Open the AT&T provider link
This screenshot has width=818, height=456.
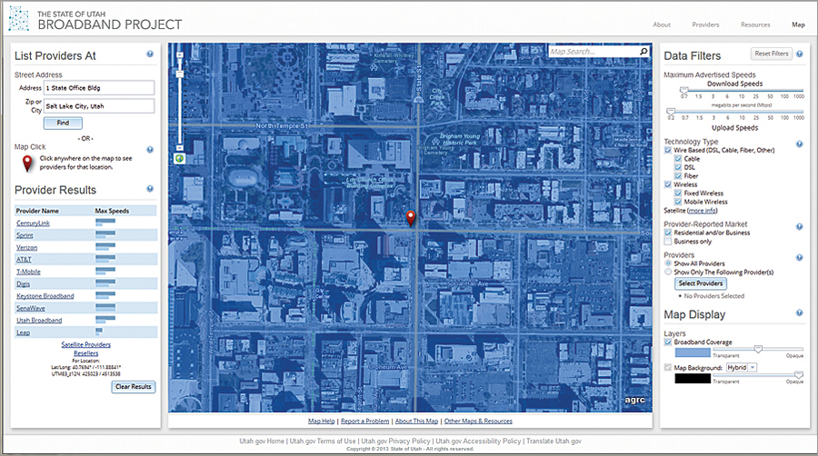pyautogui.click(x=24, y=260)
